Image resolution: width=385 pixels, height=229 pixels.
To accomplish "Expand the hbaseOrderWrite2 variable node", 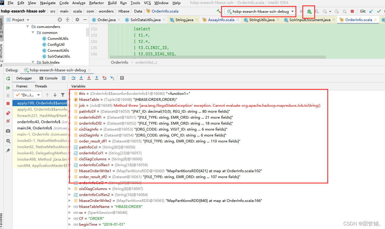I will 70,200.
